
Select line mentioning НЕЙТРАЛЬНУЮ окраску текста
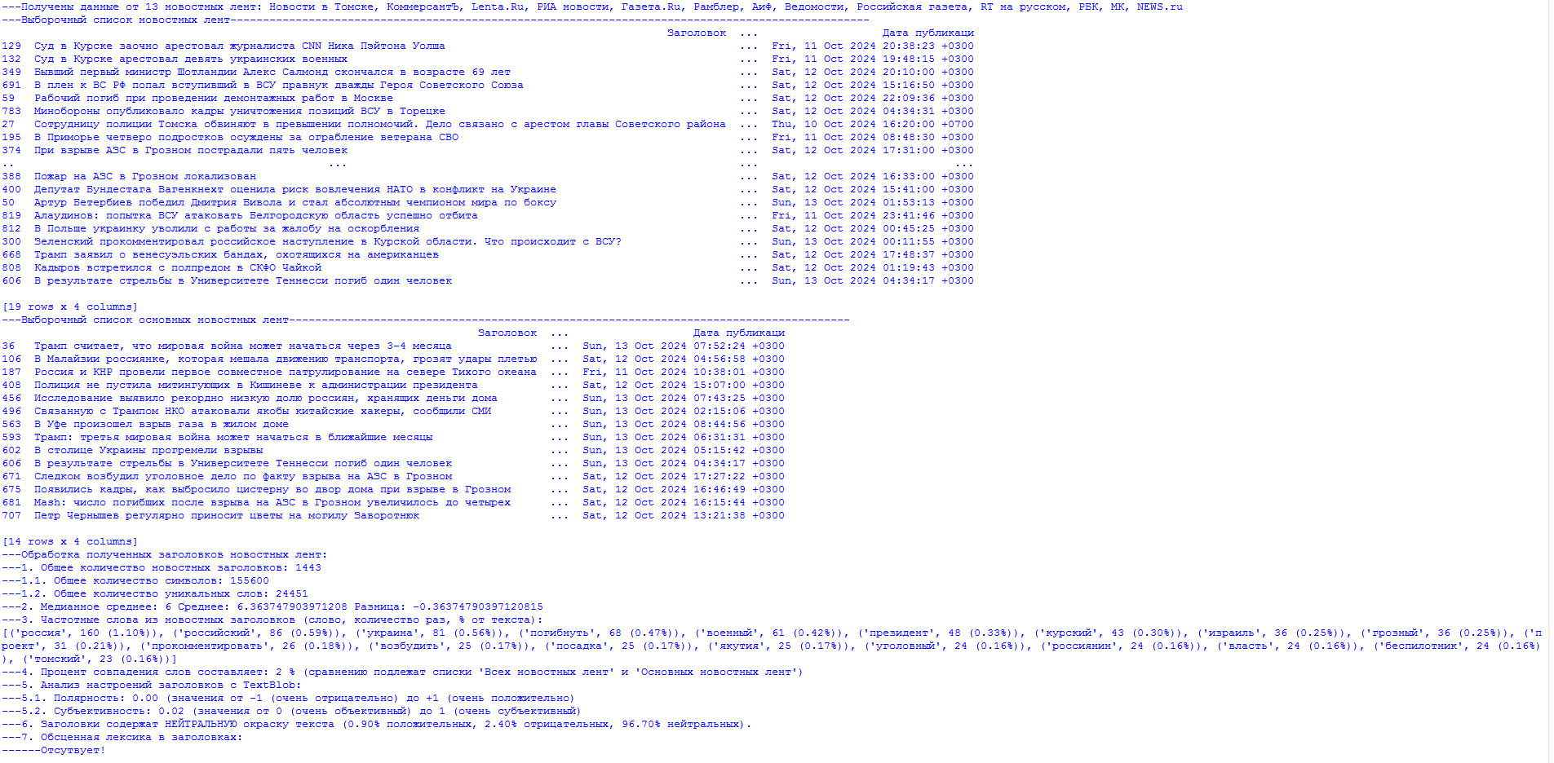[x=376, y=724]
